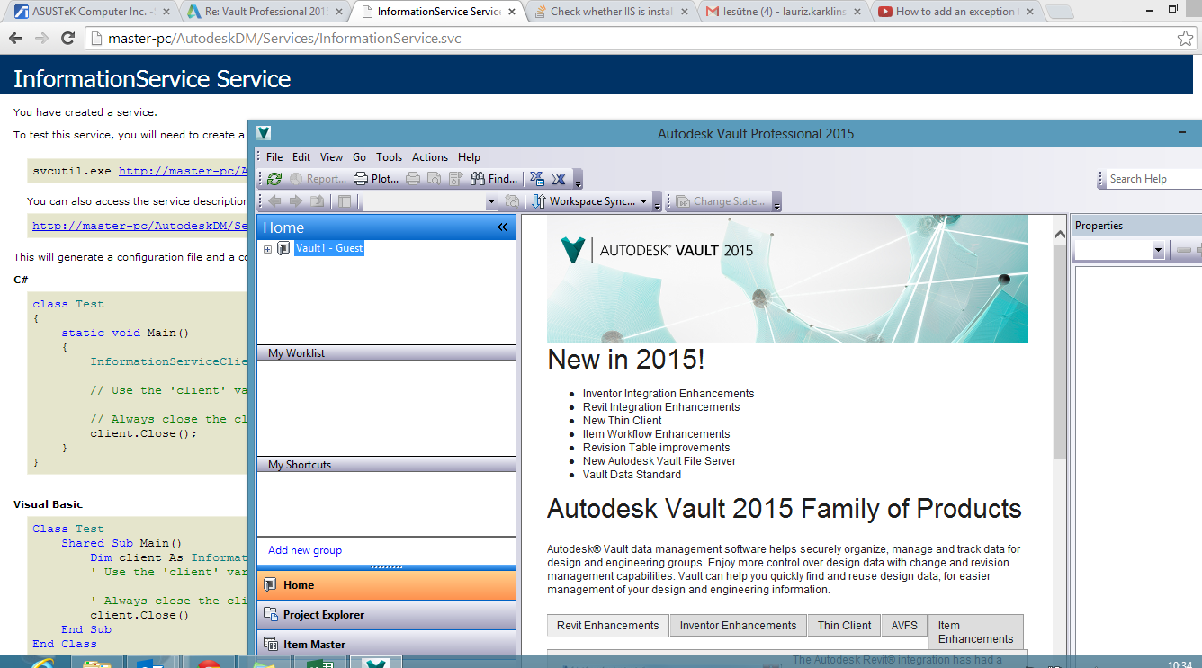Click the Vault application icon in title bar
This screenshot has height=668, width=1202.
pos(263,133)
